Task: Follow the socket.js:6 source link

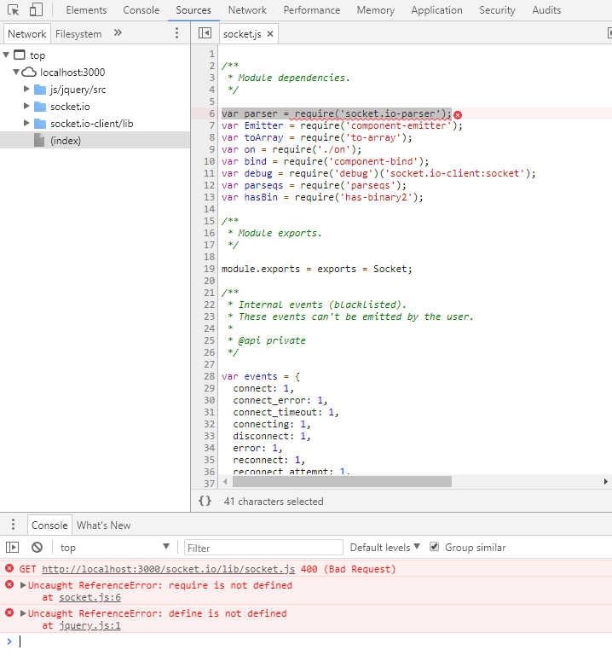Action: tap(89, 597)
